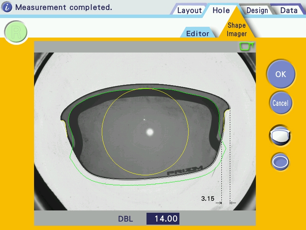Switch to the Layout tab
306x230 pixels.
click(x=189, y=10)
